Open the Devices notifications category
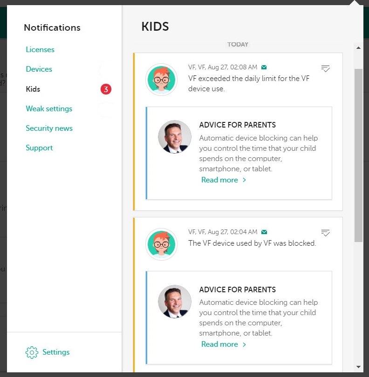This screenshot has height=377, width=369. [39, 69]
